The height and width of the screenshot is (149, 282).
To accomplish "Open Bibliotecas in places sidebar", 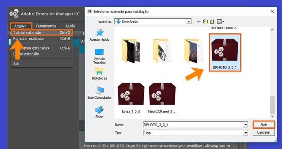I will coord(99,74).
